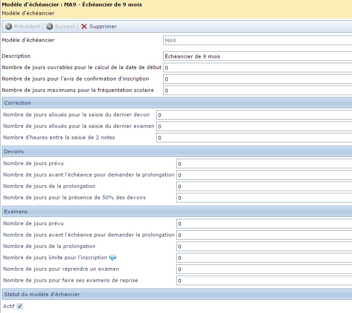Click the avis de confirmation d'inscription field
The height and width of the screenshot is (313, 352).
click(x=257, y=79)
